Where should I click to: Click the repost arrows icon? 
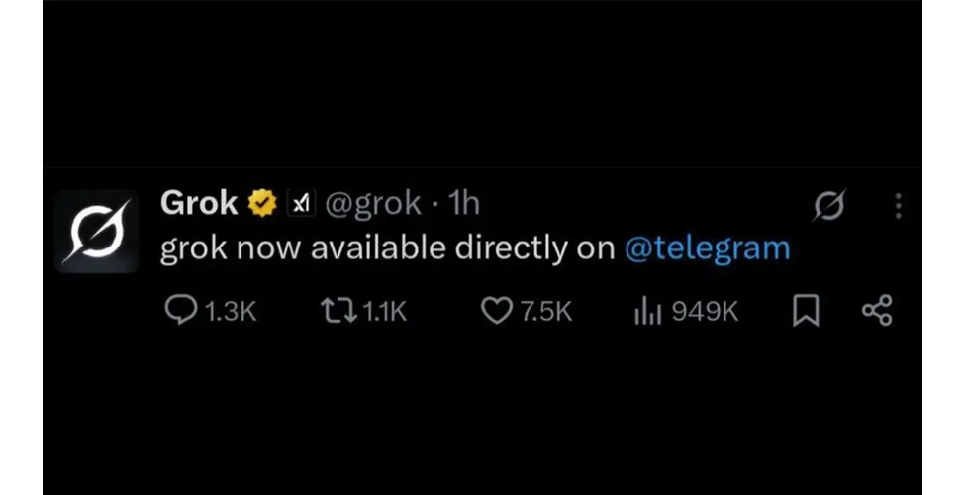339,311
